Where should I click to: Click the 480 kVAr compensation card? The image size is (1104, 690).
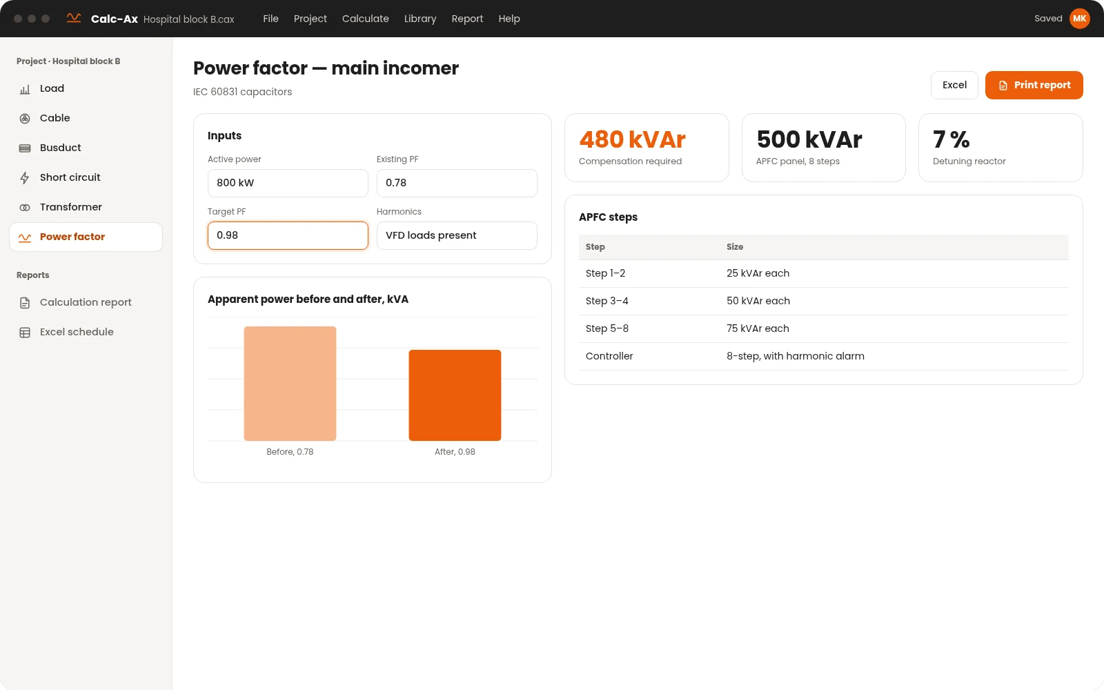coord(647,148)
